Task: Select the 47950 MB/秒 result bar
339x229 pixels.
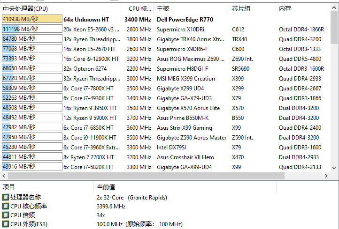Action: (x=32, y=137)
